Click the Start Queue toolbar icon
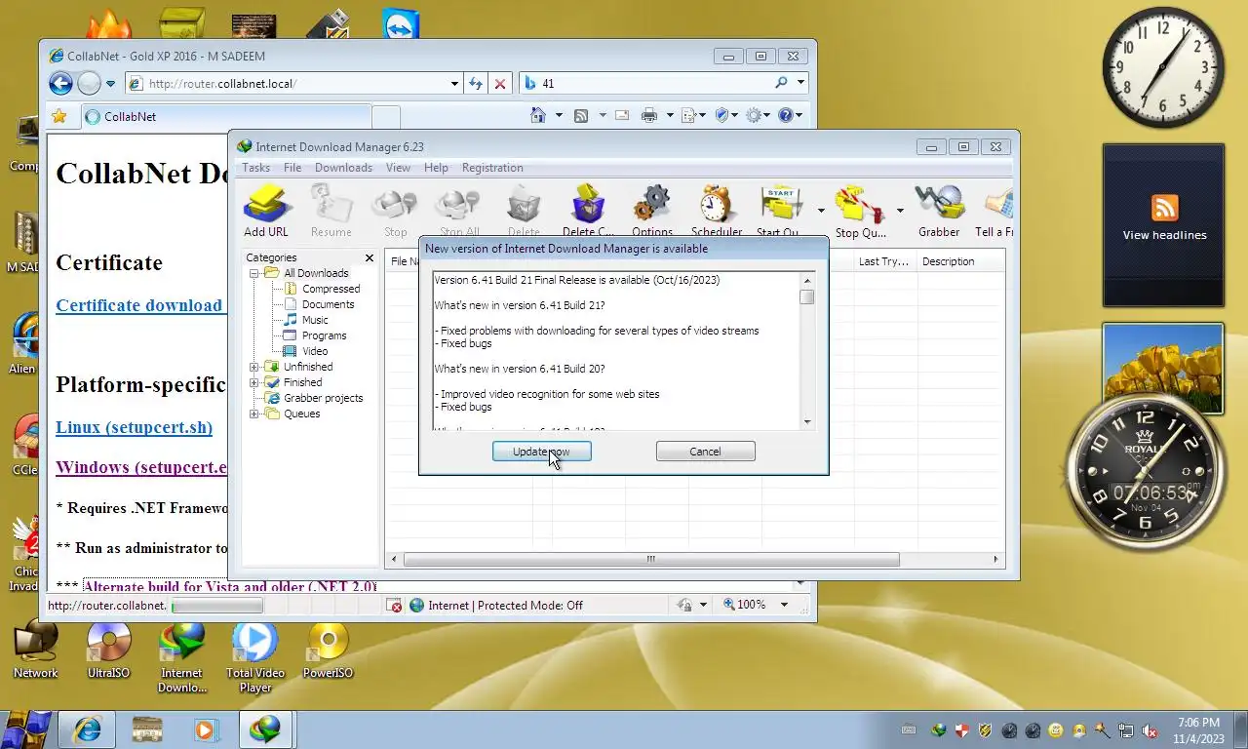The image size is (1248, 749). [x=780, y=203]
